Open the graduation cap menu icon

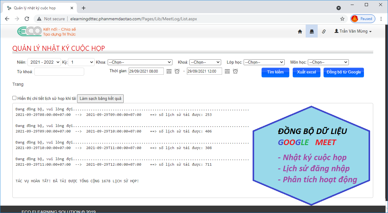(312, 31)
